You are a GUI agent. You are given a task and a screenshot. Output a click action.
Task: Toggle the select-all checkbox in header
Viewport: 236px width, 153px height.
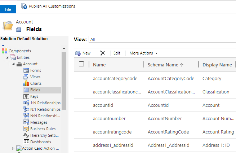tap(81, 64)
